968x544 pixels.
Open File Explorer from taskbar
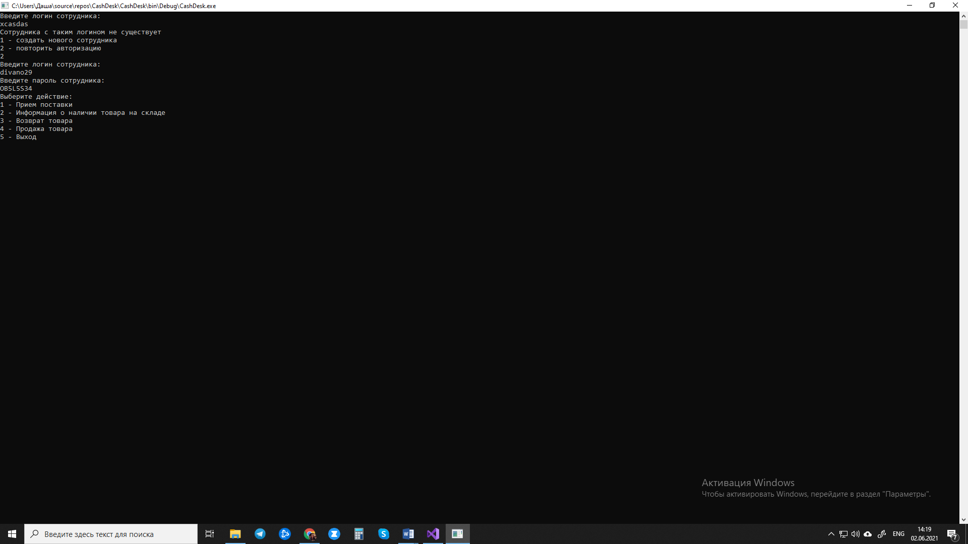point(235,534)
